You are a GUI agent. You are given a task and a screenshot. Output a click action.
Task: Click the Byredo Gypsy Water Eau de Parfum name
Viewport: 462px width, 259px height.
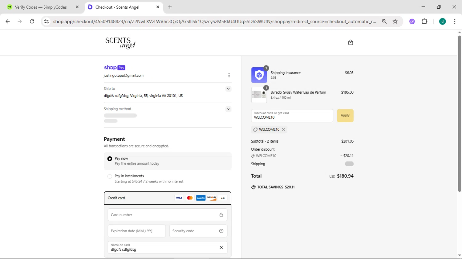click(x=298, y=92)
